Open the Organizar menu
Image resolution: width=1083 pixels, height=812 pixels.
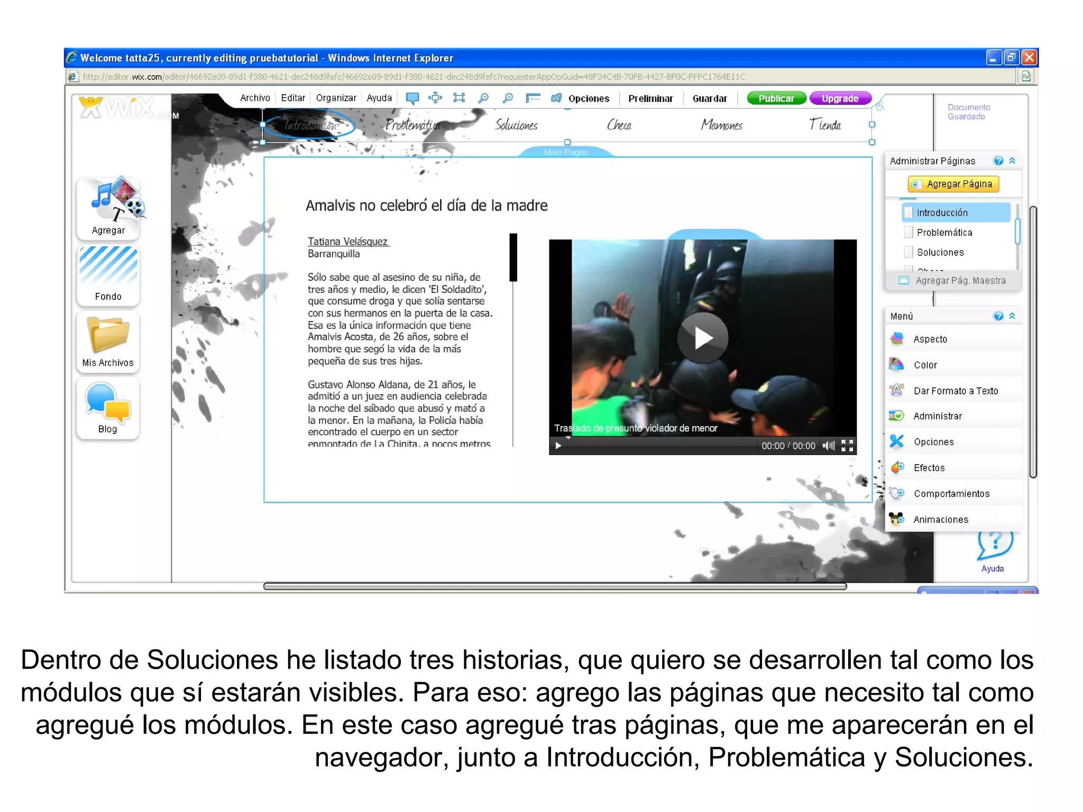(x=336, y=98)
